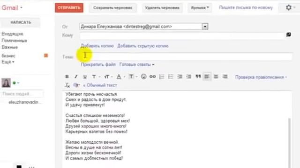Open the Важные important folder
Screen dimensions: 300x168
9,47
